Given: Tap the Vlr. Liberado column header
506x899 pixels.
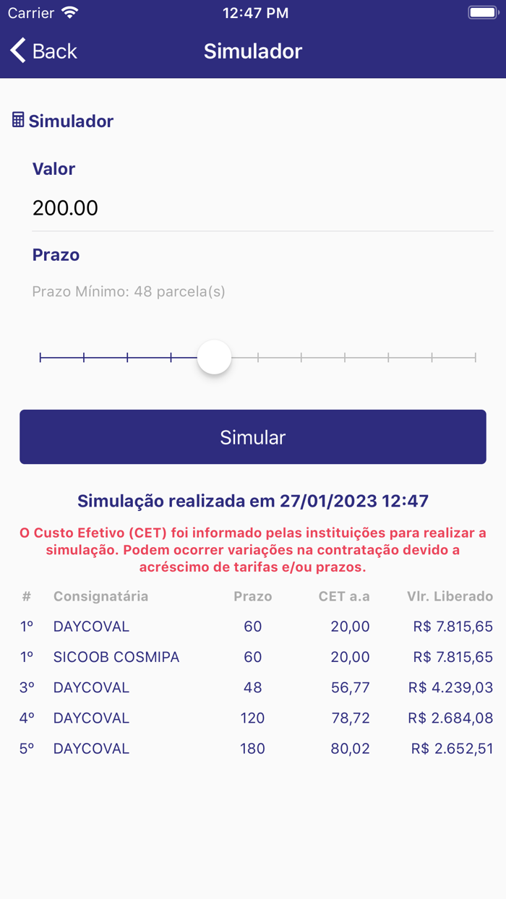Looking at the screenshot, I should tap(450, 595).
